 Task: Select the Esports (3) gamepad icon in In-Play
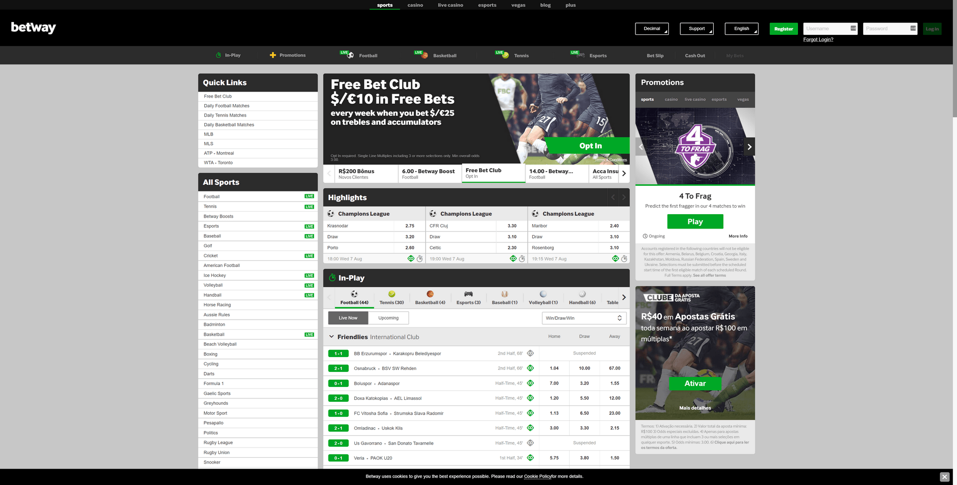(x=469, y=294)
